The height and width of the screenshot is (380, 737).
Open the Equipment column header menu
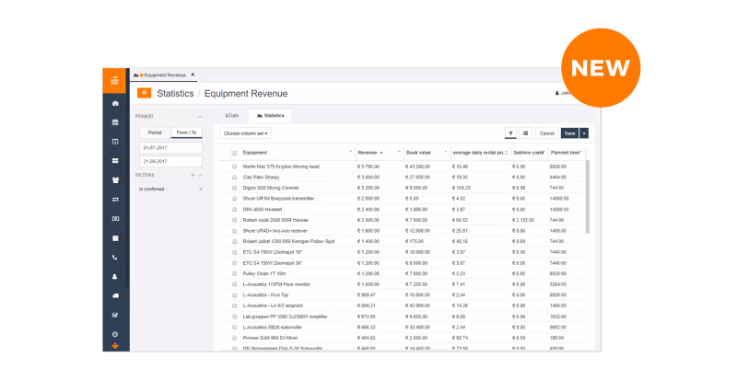pyautogui.click(x=350, y=152)
